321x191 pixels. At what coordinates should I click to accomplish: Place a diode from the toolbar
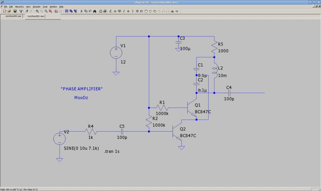[137, 11]
